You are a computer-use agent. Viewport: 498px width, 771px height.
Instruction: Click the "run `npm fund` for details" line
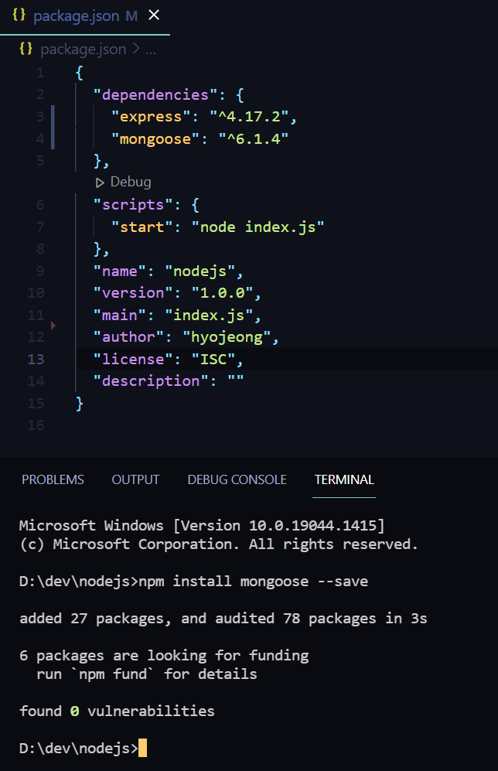146,674
